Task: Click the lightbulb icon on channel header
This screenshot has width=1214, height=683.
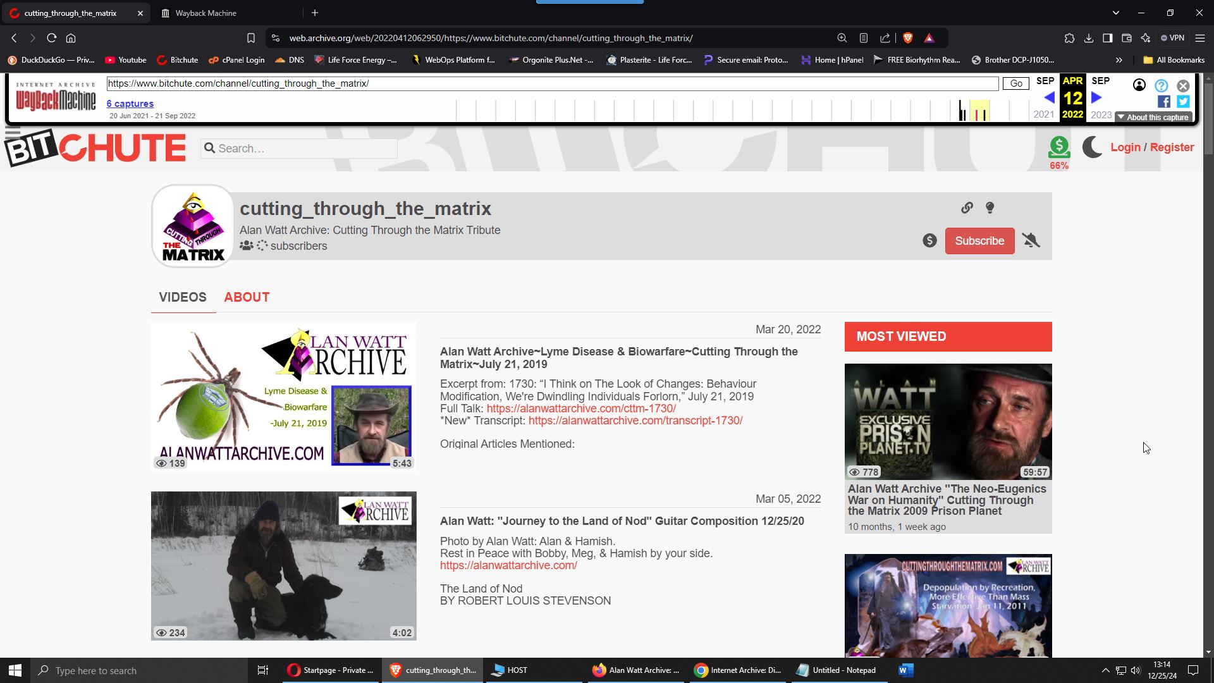Action: (990, 207)
